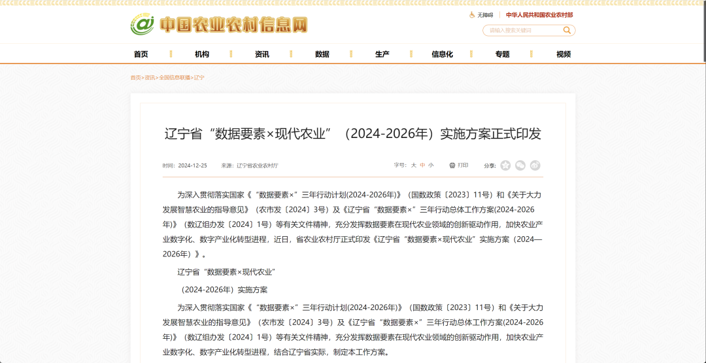Focus the 请输入搜索关键词 search field

524,30
